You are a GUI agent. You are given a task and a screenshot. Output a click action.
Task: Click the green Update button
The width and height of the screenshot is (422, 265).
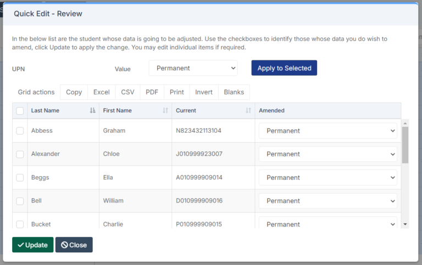tap(32, 245)
